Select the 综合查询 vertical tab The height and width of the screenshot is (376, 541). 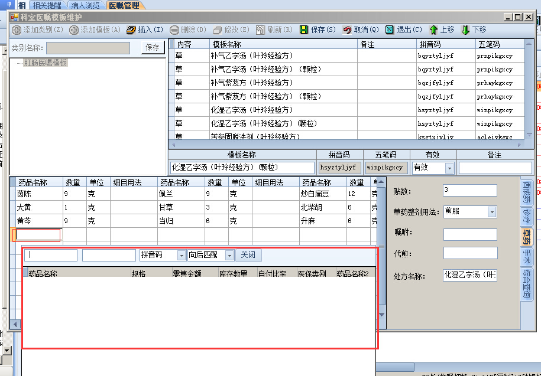(527, 283)
